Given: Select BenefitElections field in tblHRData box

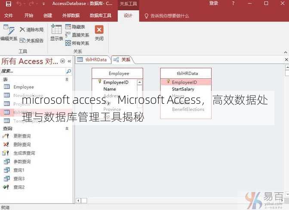Looking at the screenshot, I should 188,109.
